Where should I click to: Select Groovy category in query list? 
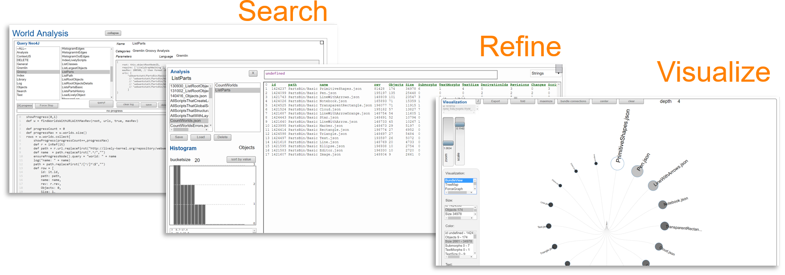click(x=22, y=72)
